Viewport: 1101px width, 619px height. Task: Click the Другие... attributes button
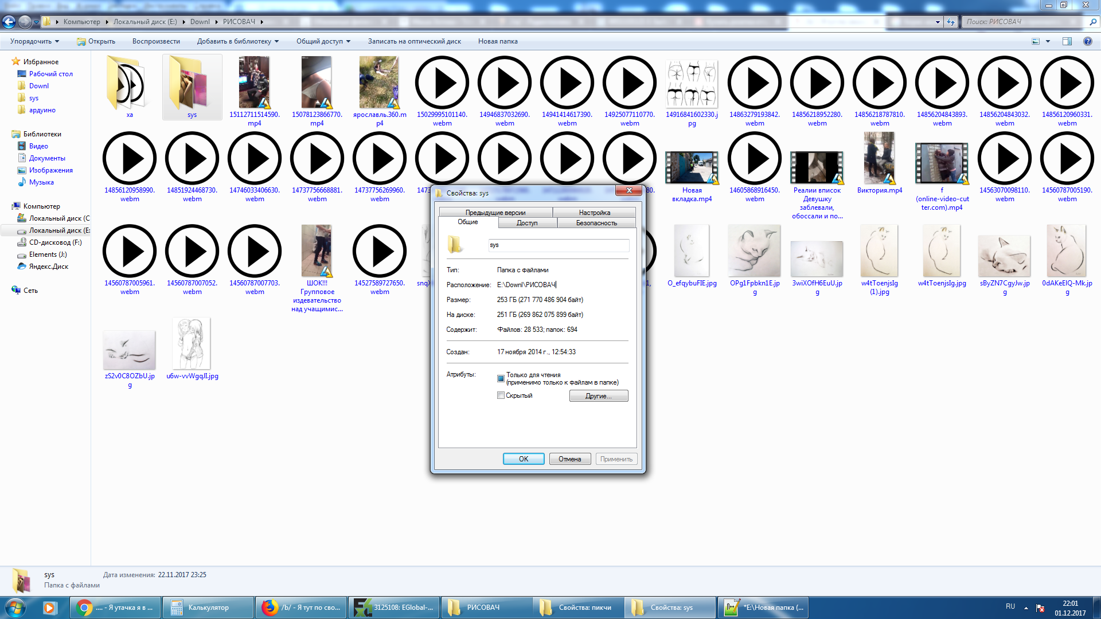[x=598, y=396]
